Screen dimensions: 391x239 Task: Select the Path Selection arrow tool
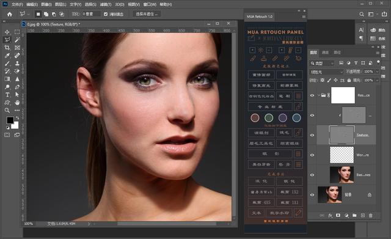(17, 95)
